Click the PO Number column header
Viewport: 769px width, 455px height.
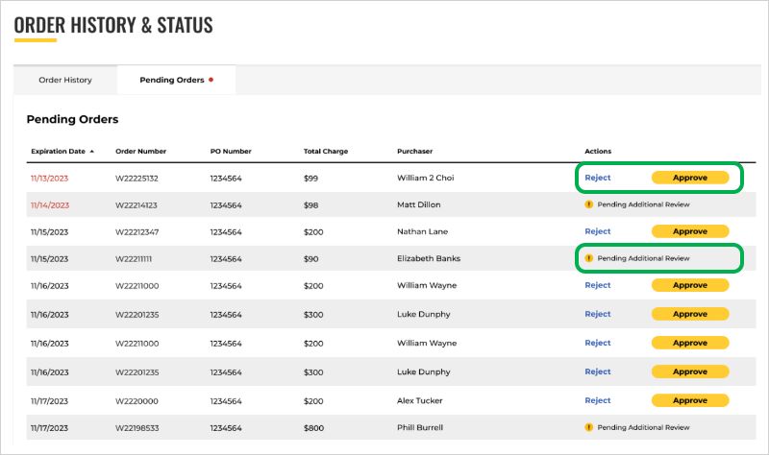[x=231, y=152]
